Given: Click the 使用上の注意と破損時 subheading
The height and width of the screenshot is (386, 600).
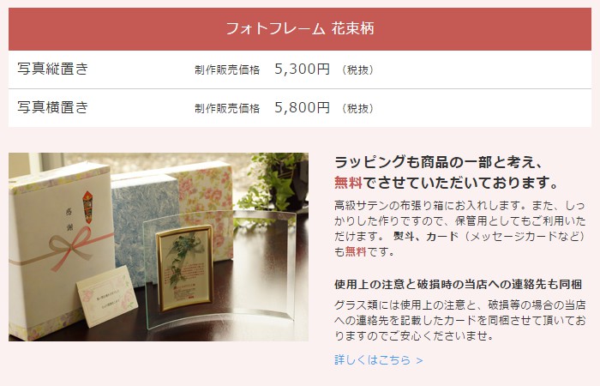Looking at the screenshot, I should tap(458, 284).
